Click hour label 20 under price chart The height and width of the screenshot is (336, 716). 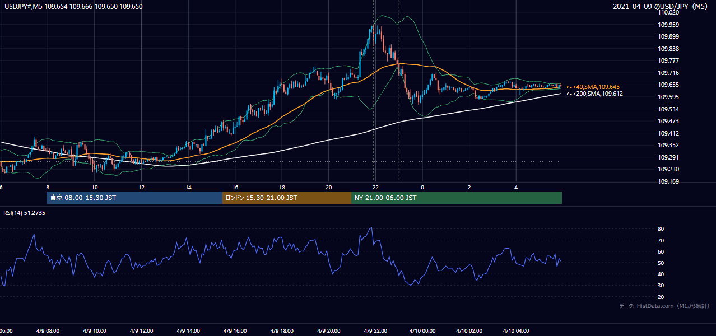329,187
